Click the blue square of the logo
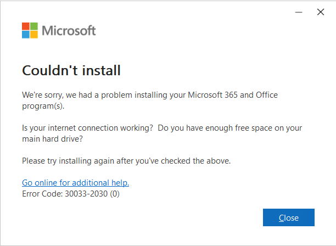The image size is (336, 246). point(26,35)
